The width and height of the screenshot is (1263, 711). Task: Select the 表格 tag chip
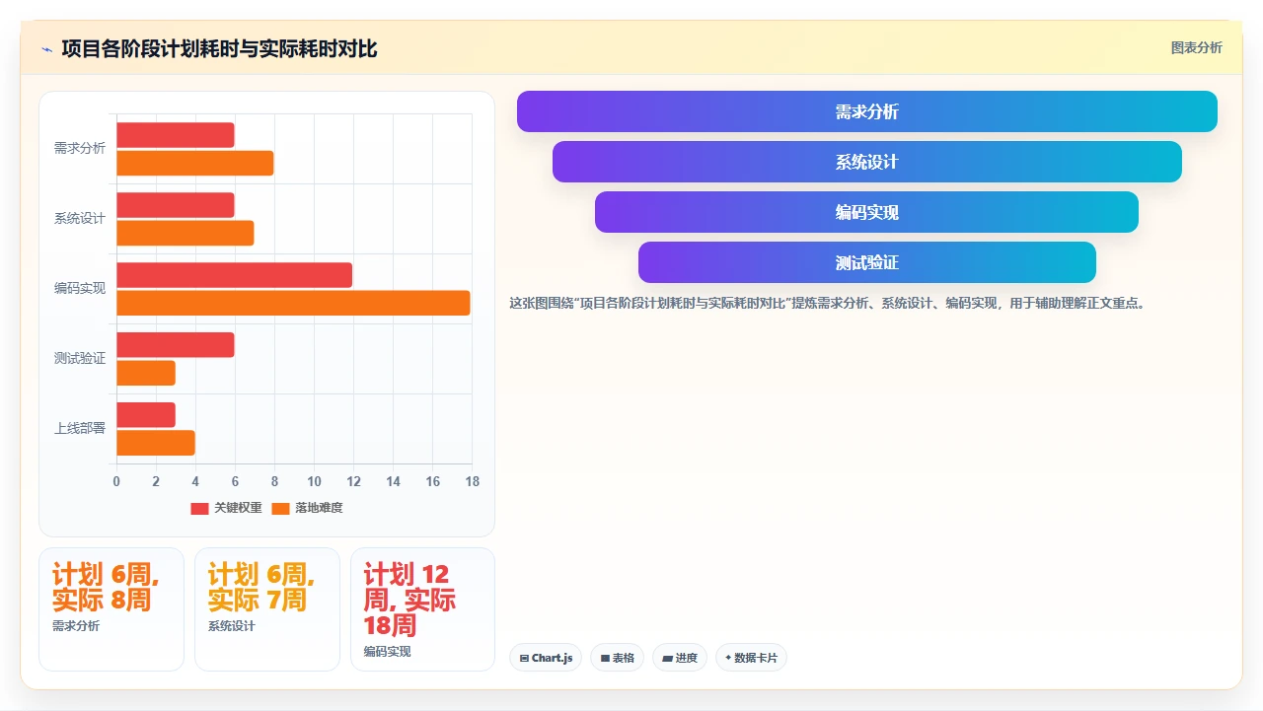click(618, 658)
